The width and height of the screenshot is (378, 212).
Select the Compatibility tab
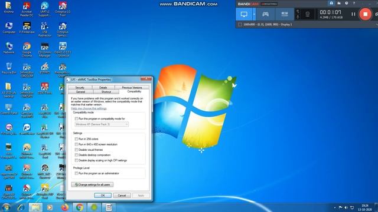click(x=134, y=91)
